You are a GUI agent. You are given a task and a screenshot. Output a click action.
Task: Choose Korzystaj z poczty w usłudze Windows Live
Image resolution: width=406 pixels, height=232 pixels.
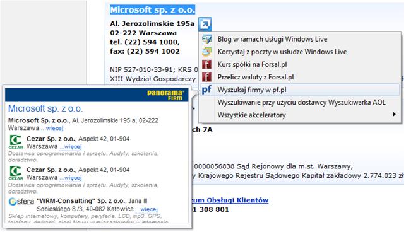[x=282, y=52]
